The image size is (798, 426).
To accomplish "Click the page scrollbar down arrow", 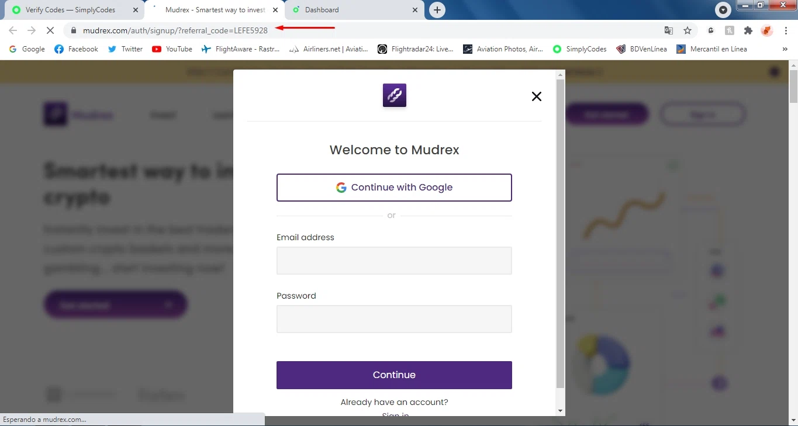I will 793,421.
